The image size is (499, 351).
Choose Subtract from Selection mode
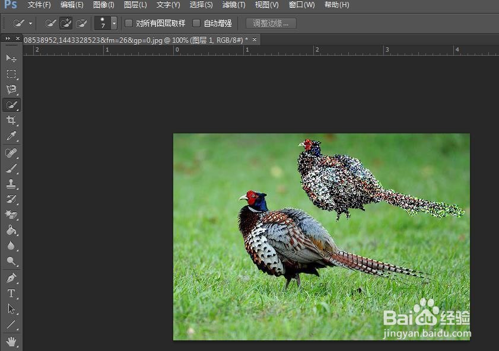pos(81,23)
